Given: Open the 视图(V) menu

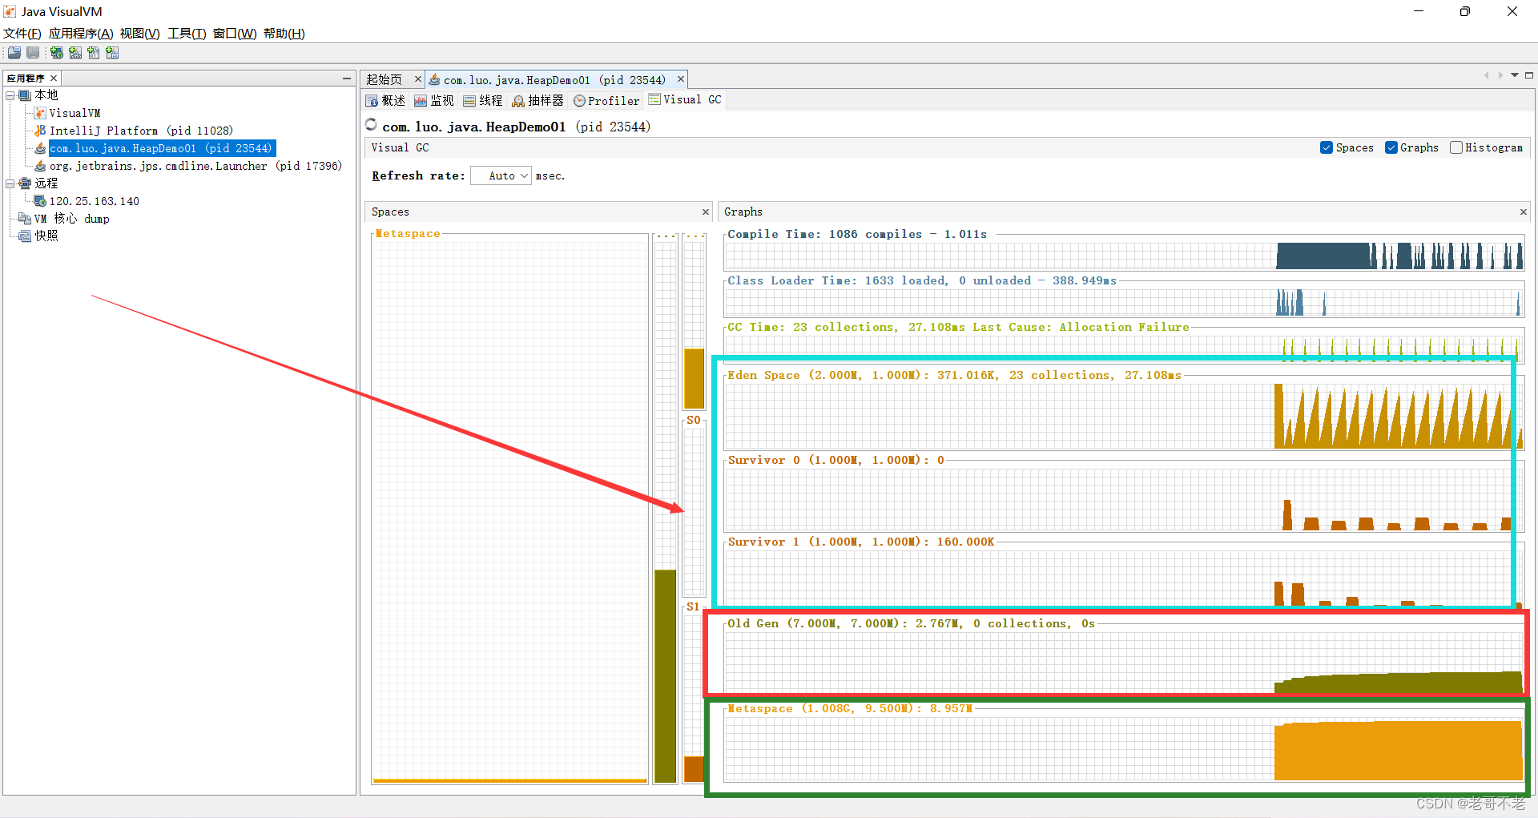Looking at the screenshot, I should click(140, 34).
